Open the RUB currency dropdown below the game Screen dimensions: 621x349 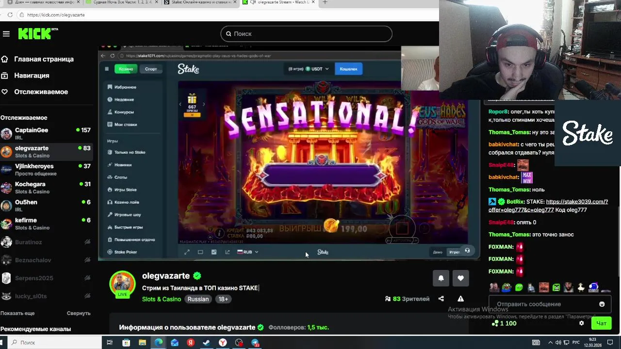pyautogui.click(x=247, y=252)
